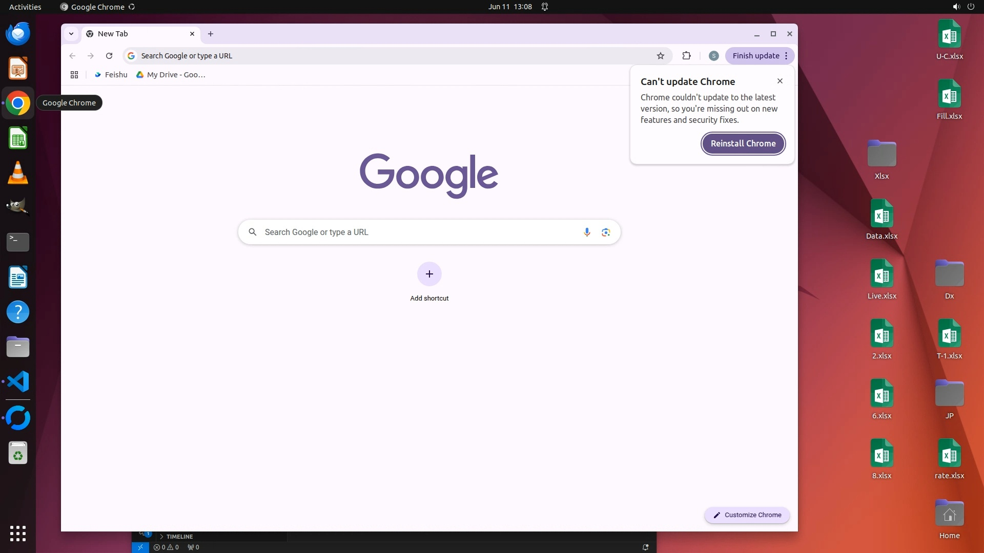Image resolution: width=984 pixels, height=553 pixels.
Task: Open the Feishu bookmark
Action: click(x=111, y=75)
